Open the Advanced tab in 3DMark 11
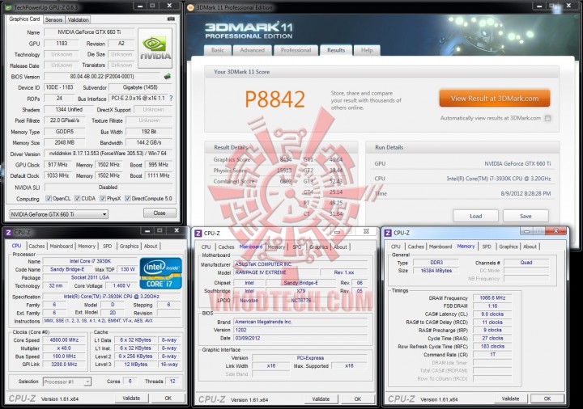Viewport: 583px width, 409px height. [253, 50]
